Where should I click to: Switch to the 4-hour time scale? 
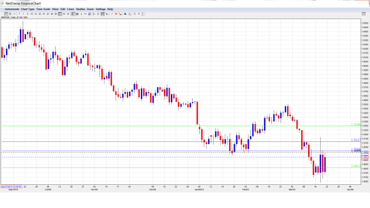click(52, 14)
